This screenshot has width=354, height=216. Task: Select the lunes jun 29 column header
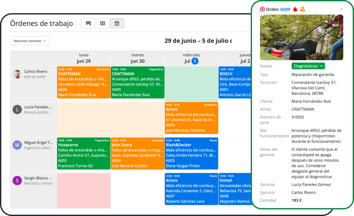point(84,58)
